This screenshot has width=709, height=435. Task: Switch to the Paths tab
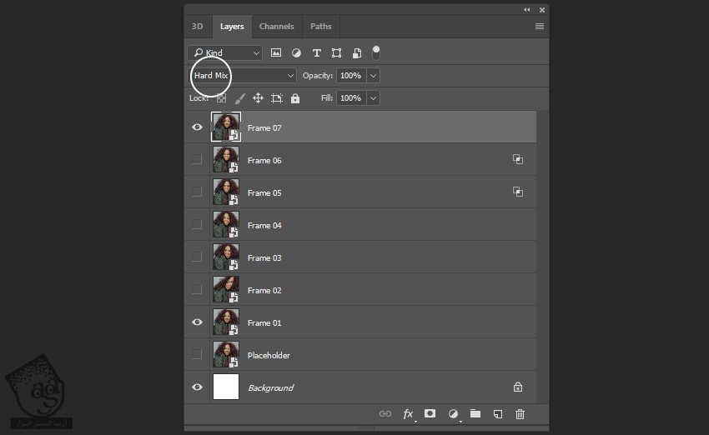click(x=320, y=27)
